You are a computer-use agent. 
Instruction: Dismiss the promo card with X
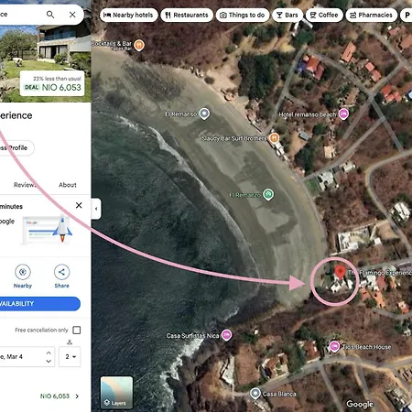(79, 205)
